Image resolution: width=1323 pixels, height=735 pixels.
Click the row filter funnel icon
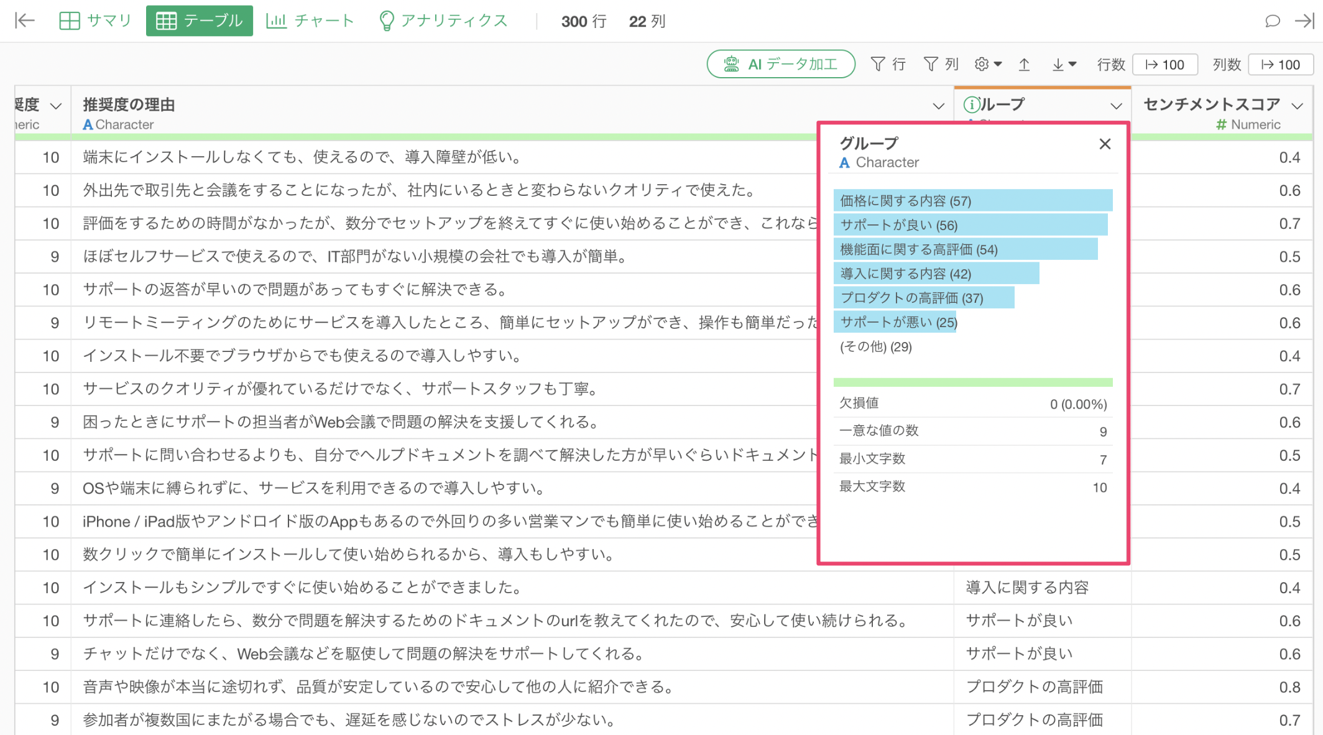click(x=878, y=64)
